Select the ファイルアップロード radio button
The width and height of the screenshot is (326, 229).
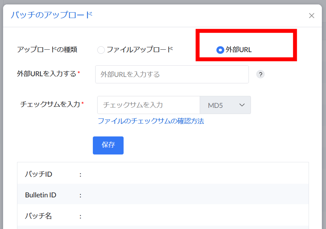tap(101, 50)
